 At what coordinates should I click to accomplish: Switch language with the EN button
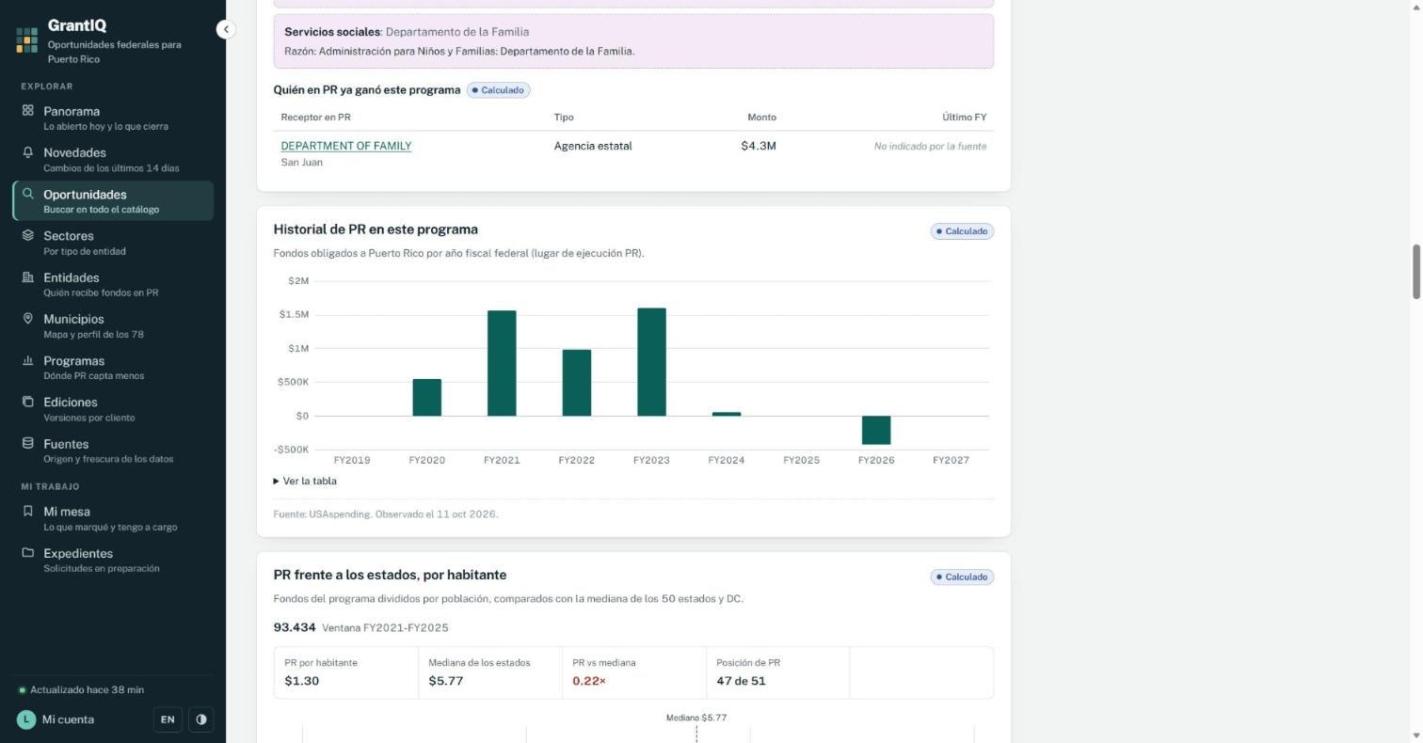(x=168, y=719)
